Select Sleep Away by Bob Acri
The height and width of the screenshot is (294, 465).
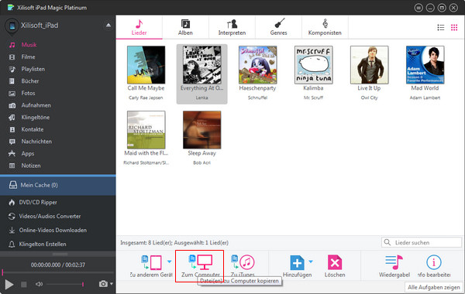pyautogui.click(x=202, y=130)
